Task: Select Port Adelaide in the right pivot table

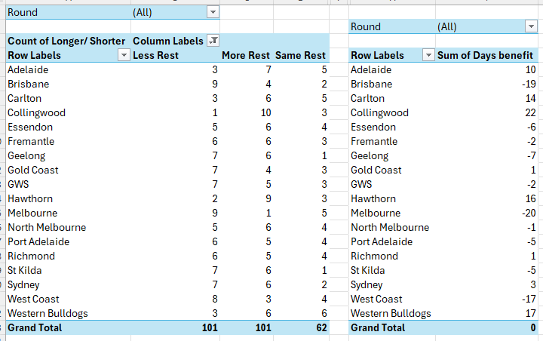Action: [382, 241]
